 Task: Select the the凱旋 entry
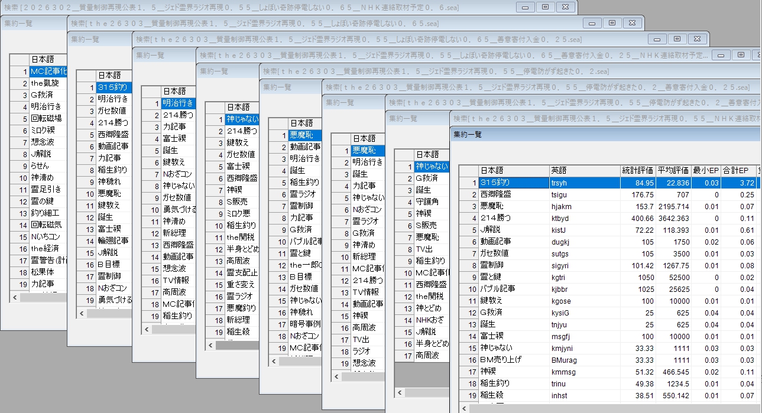[45, 83]
